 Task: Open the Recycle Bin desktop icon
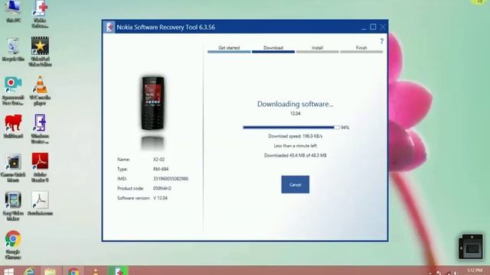point(13,49)
